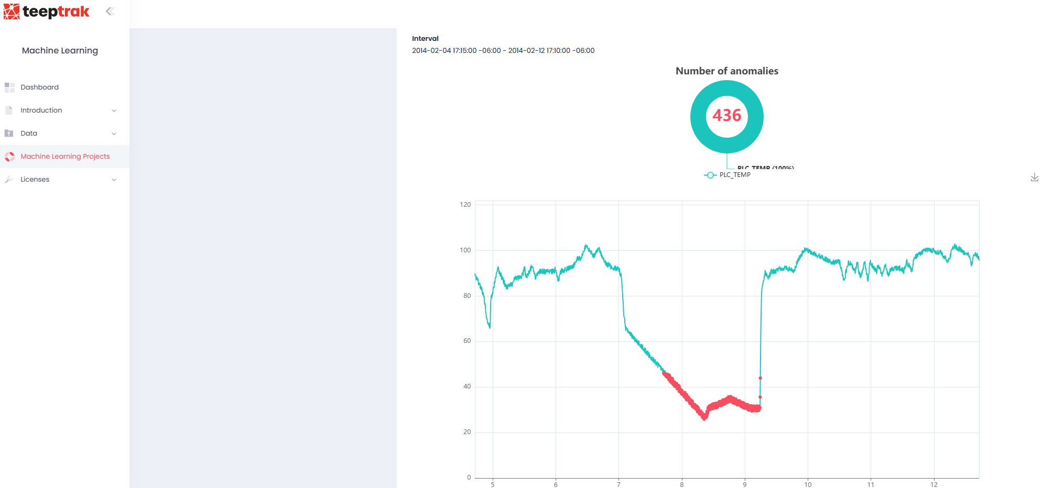The height and width of the screenshot is (488, 1042).
Task: Open the Dashboard menu item
Action: click(x=39, y=87)
